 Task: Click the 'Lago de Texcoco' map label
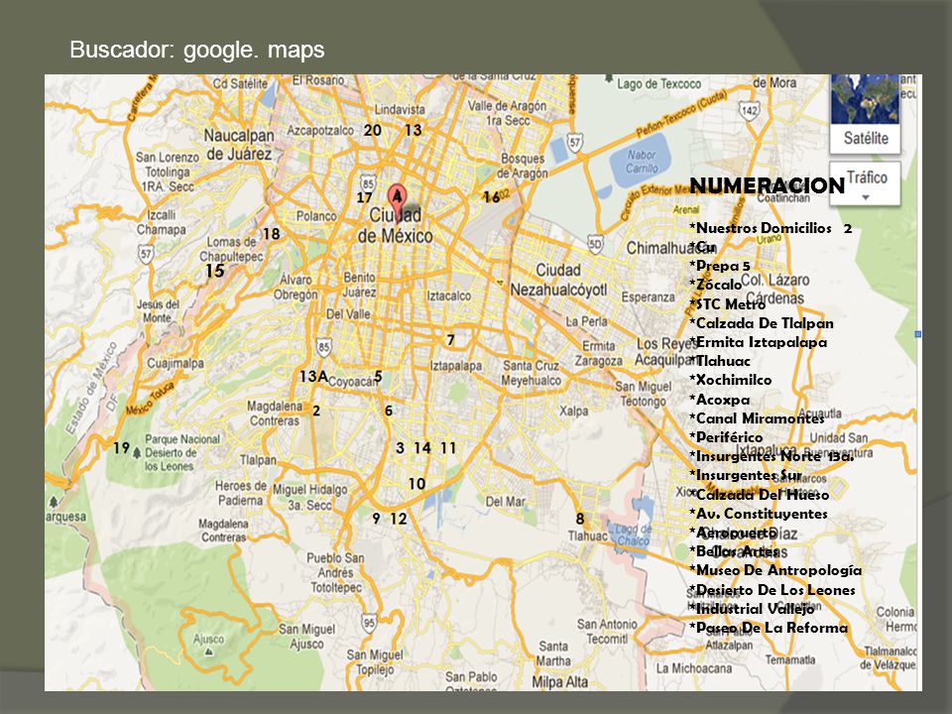click(x=658, y=84)
